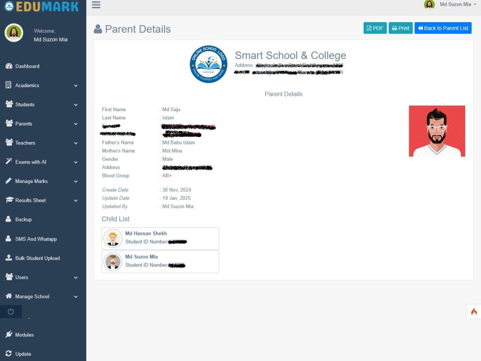Click the EDUMARK logo
The height and width of the screenshot is (361, 481).
(42, 6)
